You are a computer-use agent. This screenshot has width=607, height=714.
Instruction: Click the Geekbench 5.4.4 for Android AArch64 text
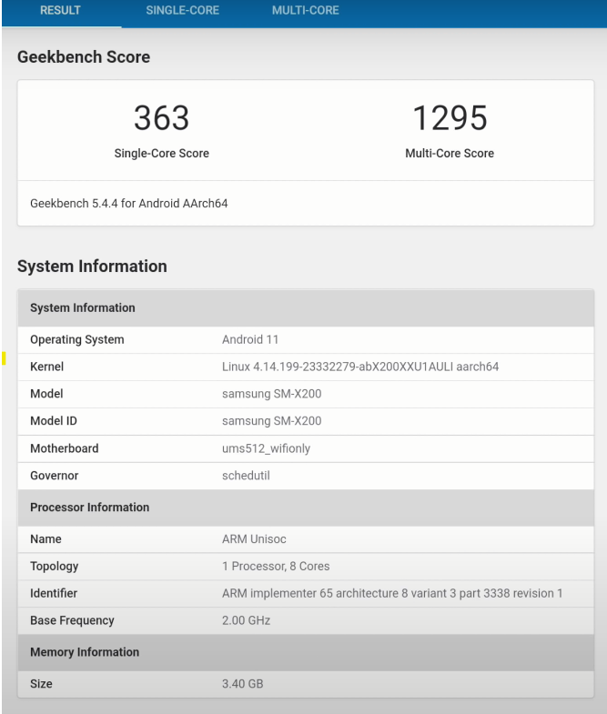129,204
